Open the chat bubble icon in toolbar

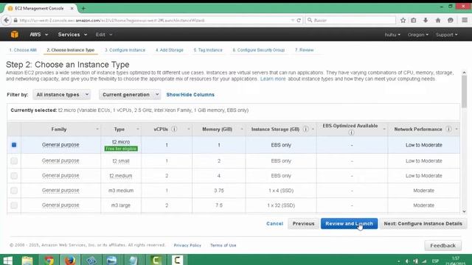pos(451,20)
